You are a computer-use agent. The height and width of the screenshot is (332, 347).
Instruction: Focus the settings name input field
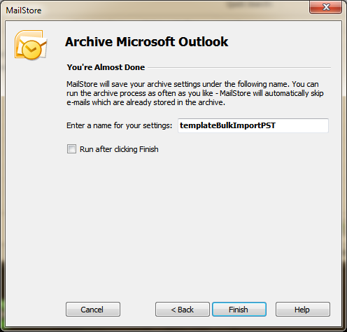(253, 125)
